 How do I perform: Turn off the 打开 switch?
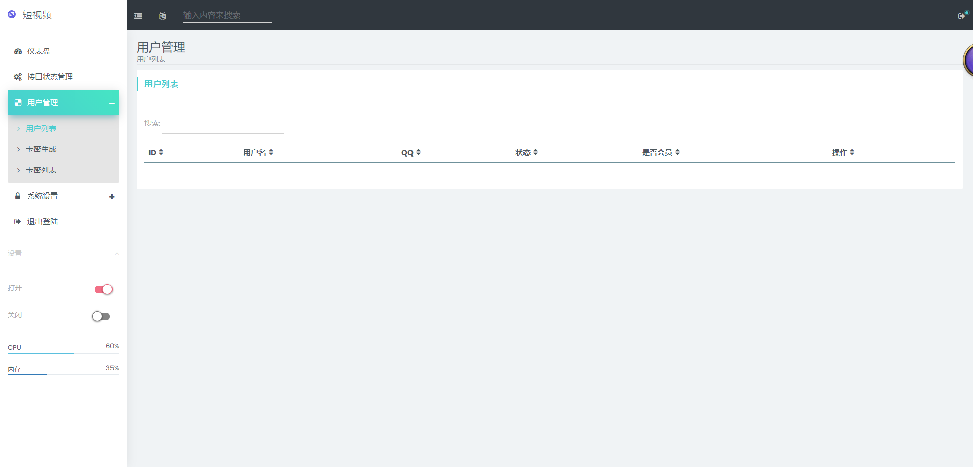click(x=103, y=289)
